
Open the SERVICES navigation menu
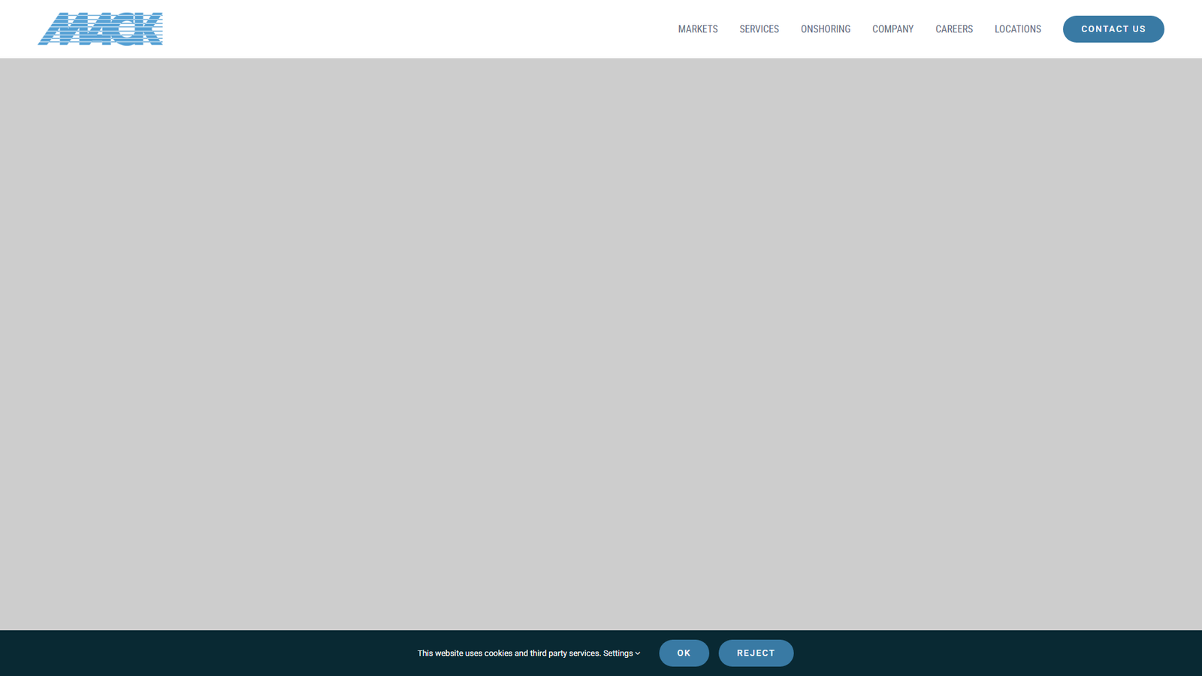point(759,29)
